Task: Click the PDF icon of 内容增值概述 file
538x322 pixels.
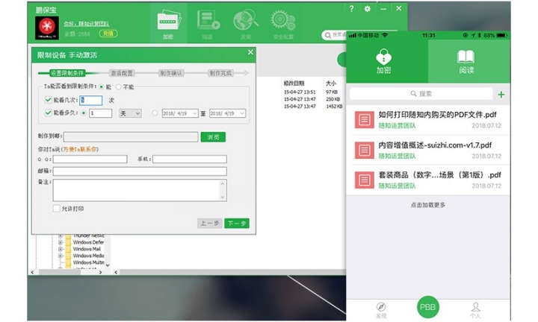Action: (x=364, y=150)
